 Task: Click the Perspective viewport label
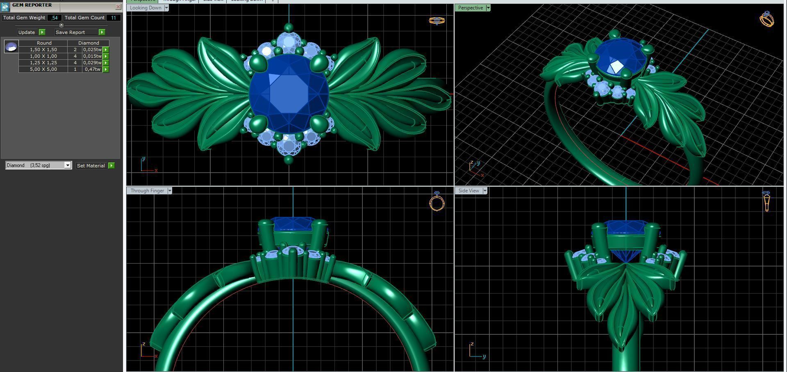470,8
